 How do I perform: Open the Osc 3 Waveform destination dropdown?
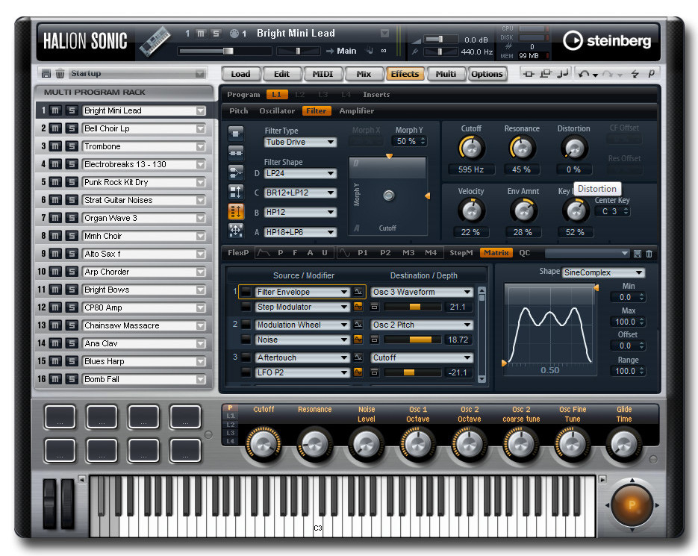422,292
